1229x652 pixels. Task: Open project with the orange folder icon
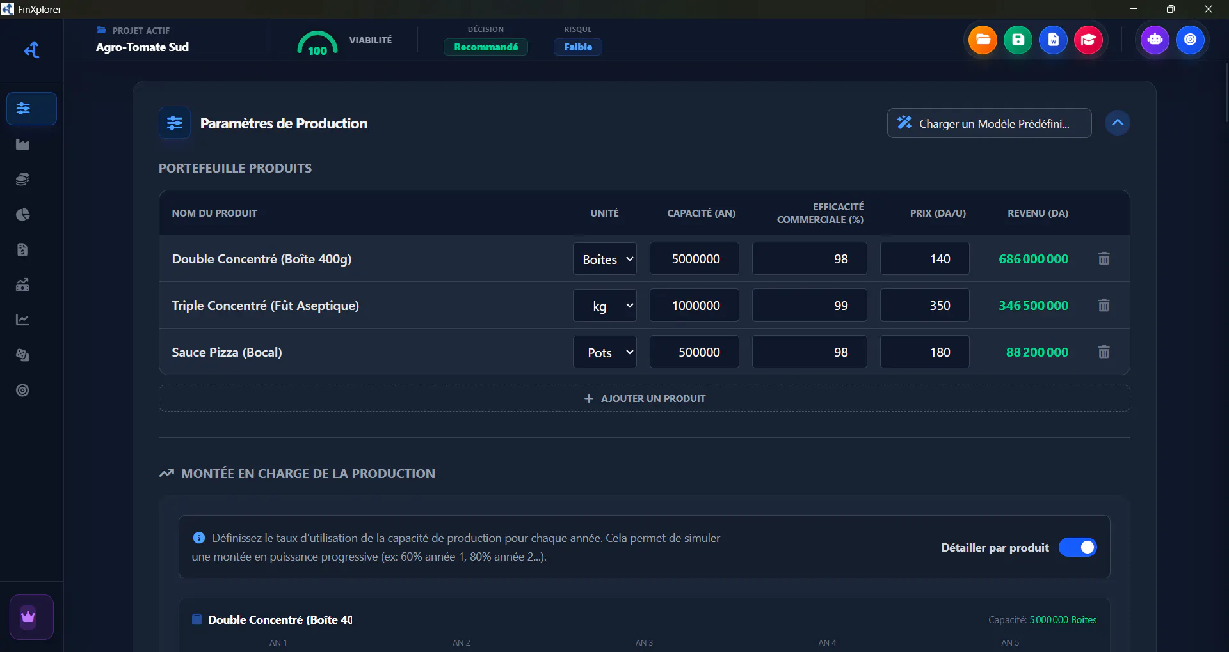[x=983, y=40]
